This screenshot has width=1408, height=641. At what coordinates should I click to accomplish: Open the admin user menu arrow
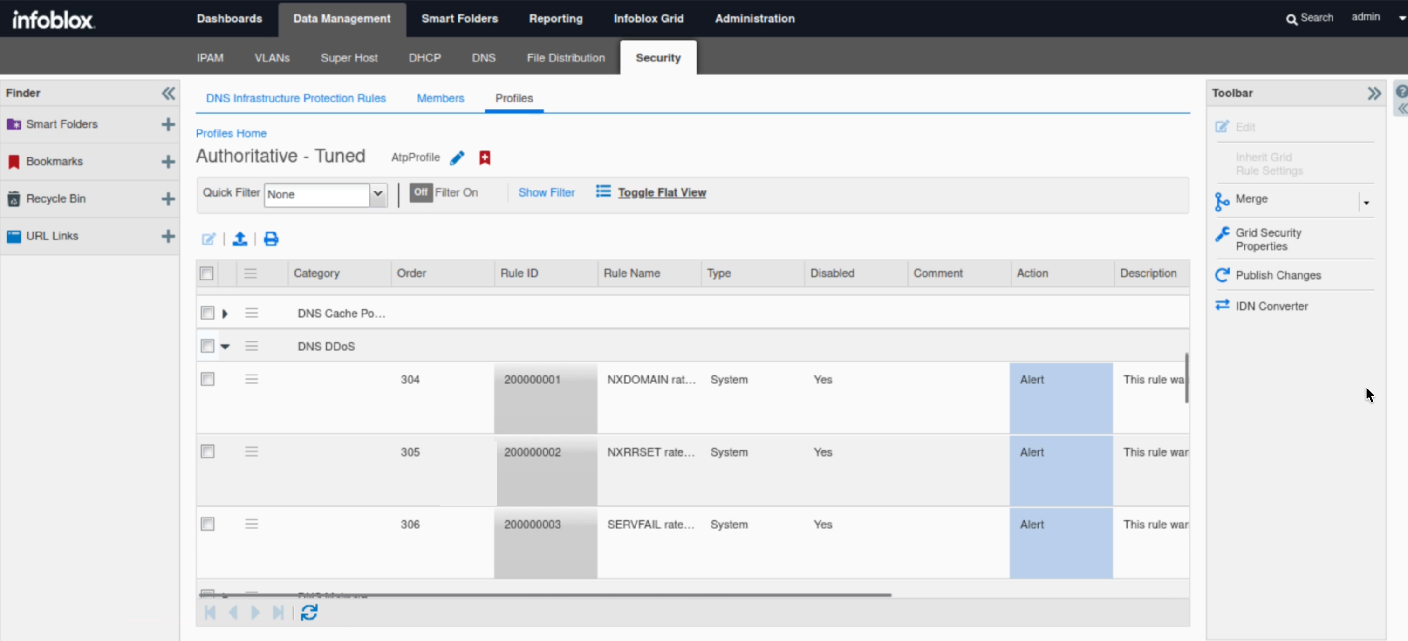[x=1401, y=18]
